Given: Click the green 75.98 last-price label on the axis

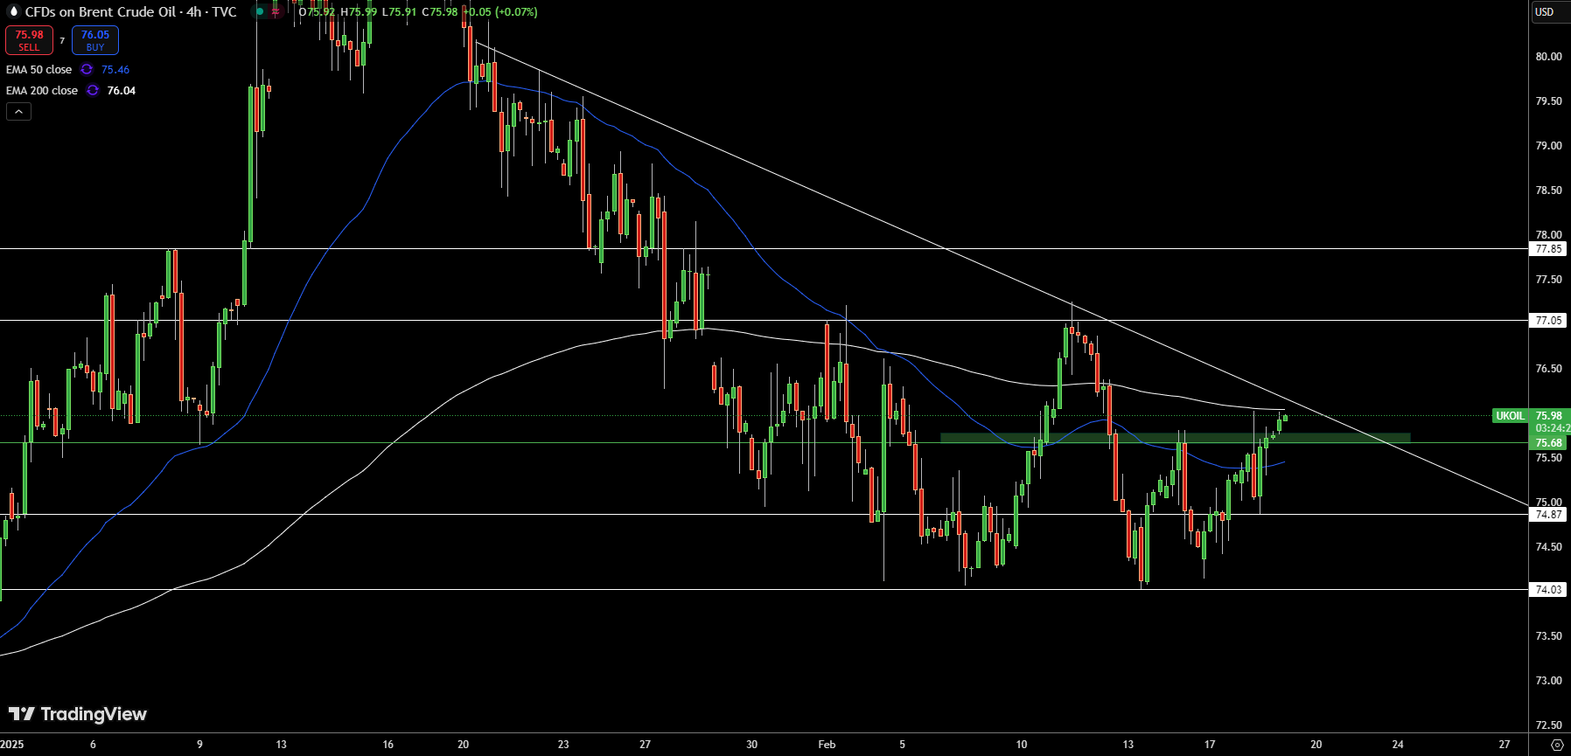Looking at the screenshot, I should tap(1549, 416).
